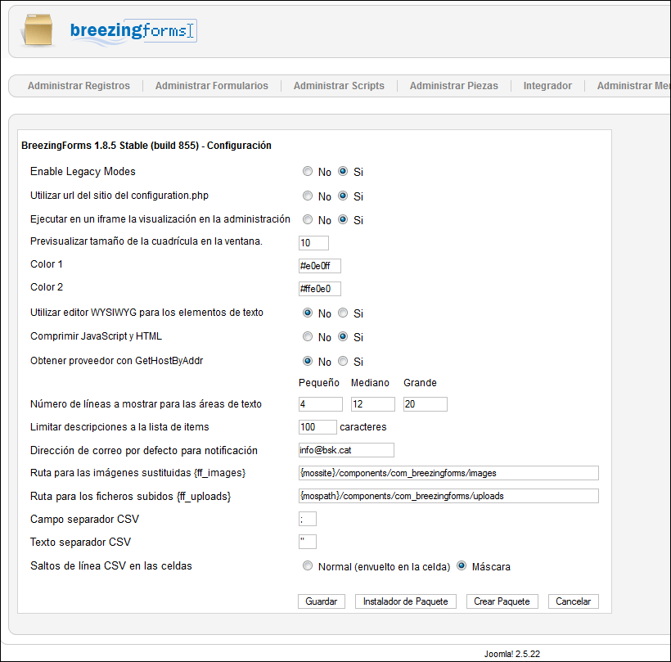The width and height of the screenshot is (671, 662).
Task: Set Comprimir JavaScript y HTML to No
Action: (x=307, y=337)
